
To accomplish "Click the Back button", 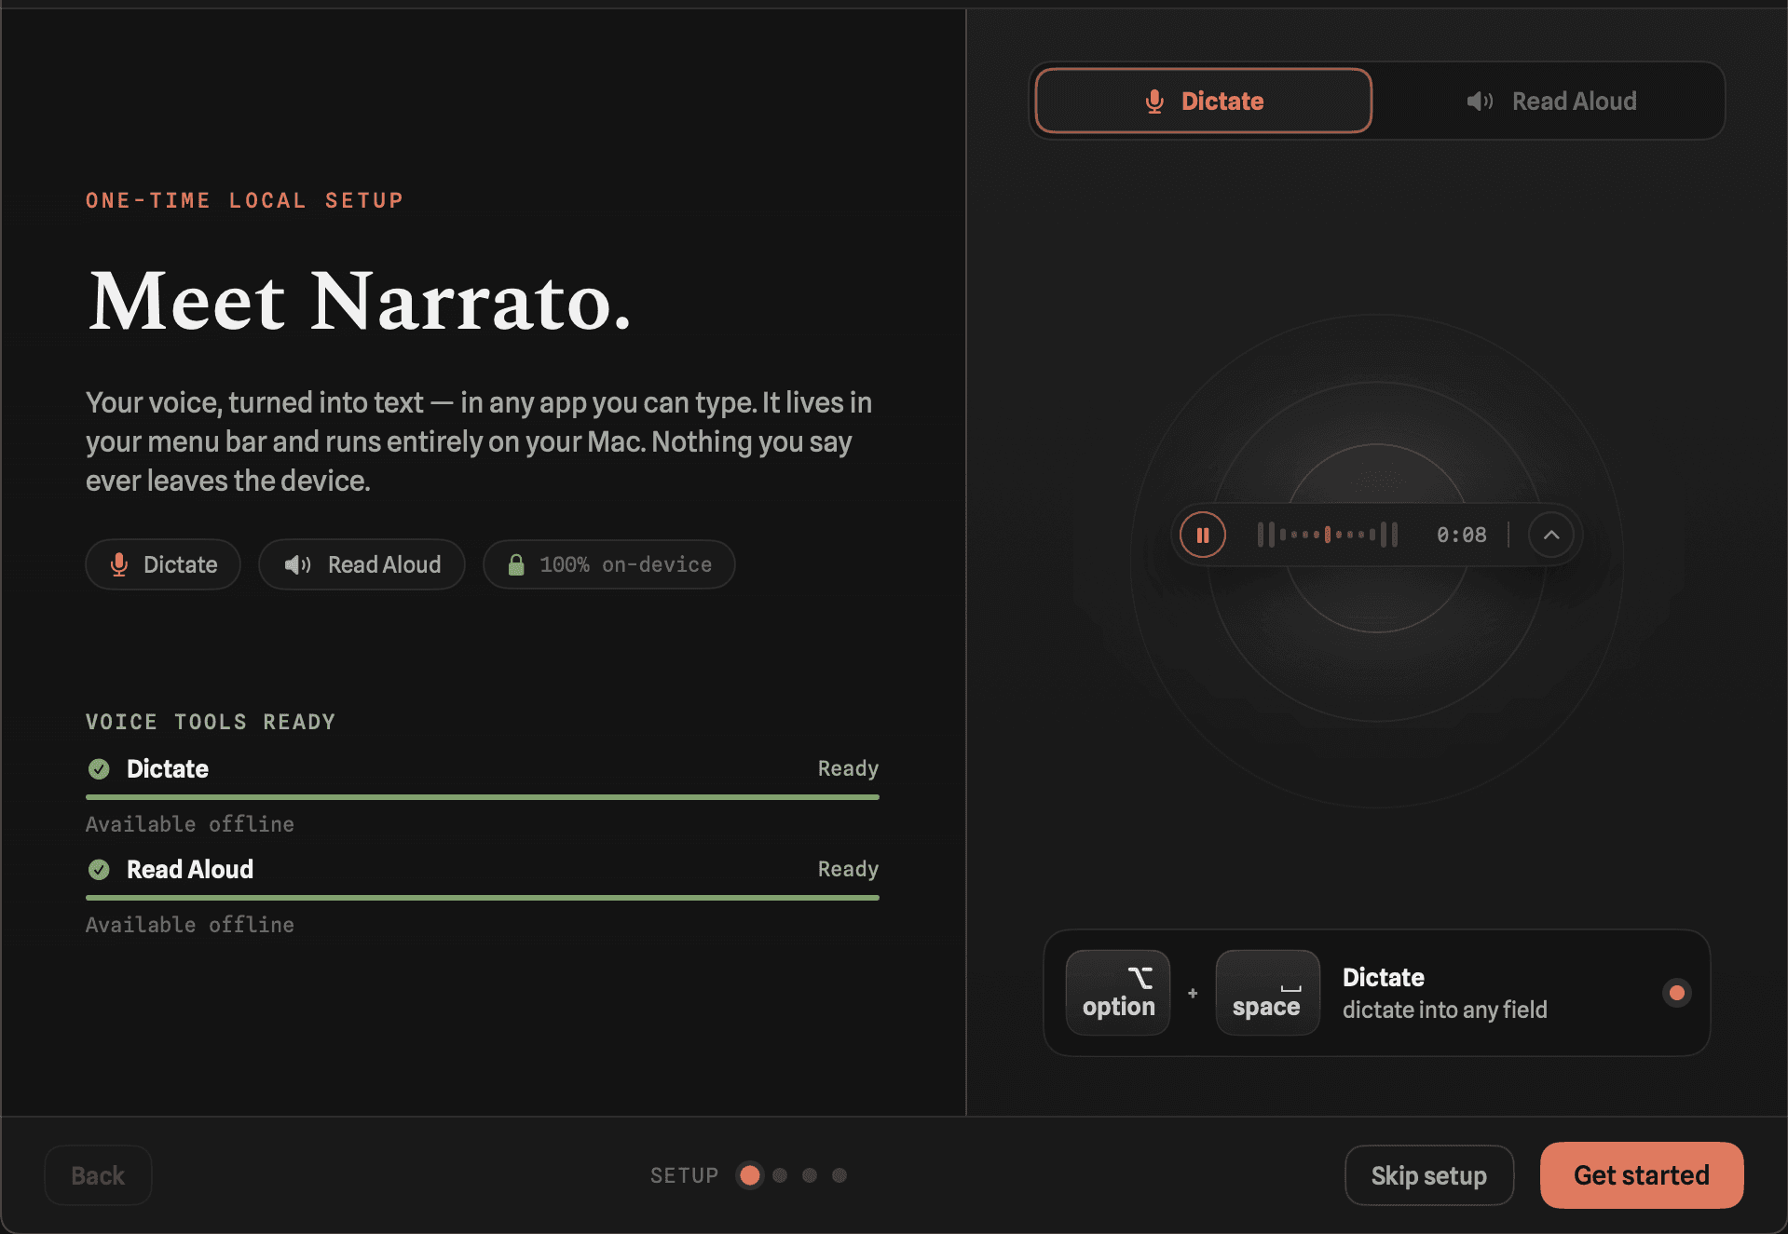I will point(98,1175).
